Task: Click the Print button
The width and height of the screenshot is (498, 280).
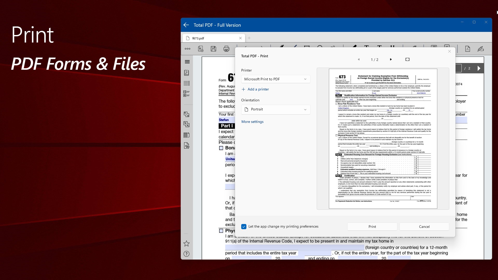Action: coord(372,226)
